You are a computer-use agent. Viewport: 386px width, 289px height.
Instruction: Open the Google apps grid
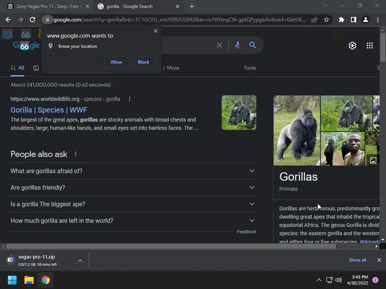coord(370,46)
